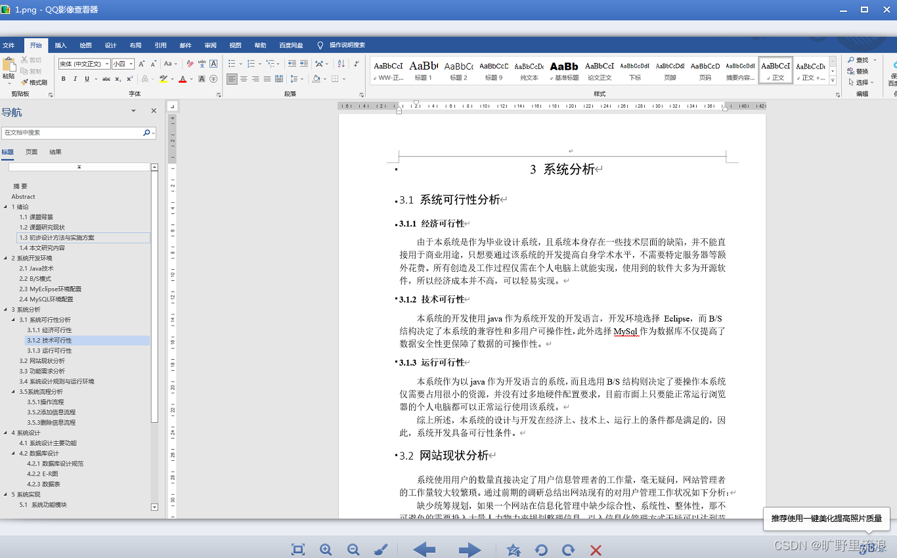
Task: Click the align right icon
Action: point(255,79)
